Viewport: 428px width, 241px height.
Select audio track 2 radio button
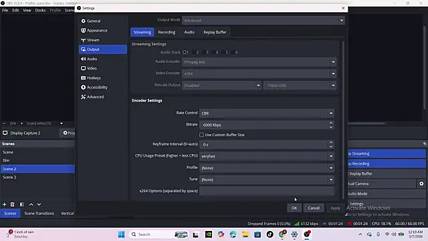coord(195,52)
